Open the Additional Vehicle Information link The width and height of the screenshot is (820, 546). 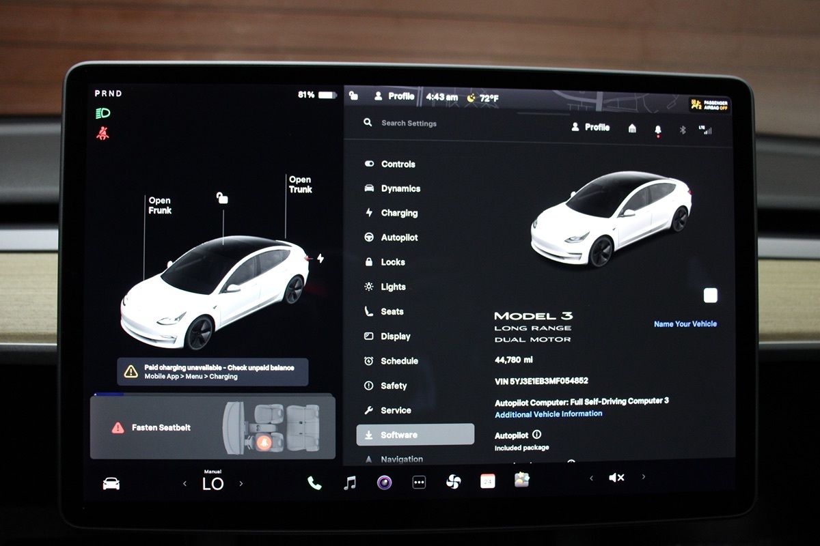click(548, 414)
